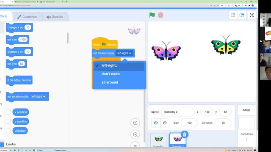Click the Looks category heading
Image resolution: width=271 pixels, height=152 pixels.
point(11,144)
